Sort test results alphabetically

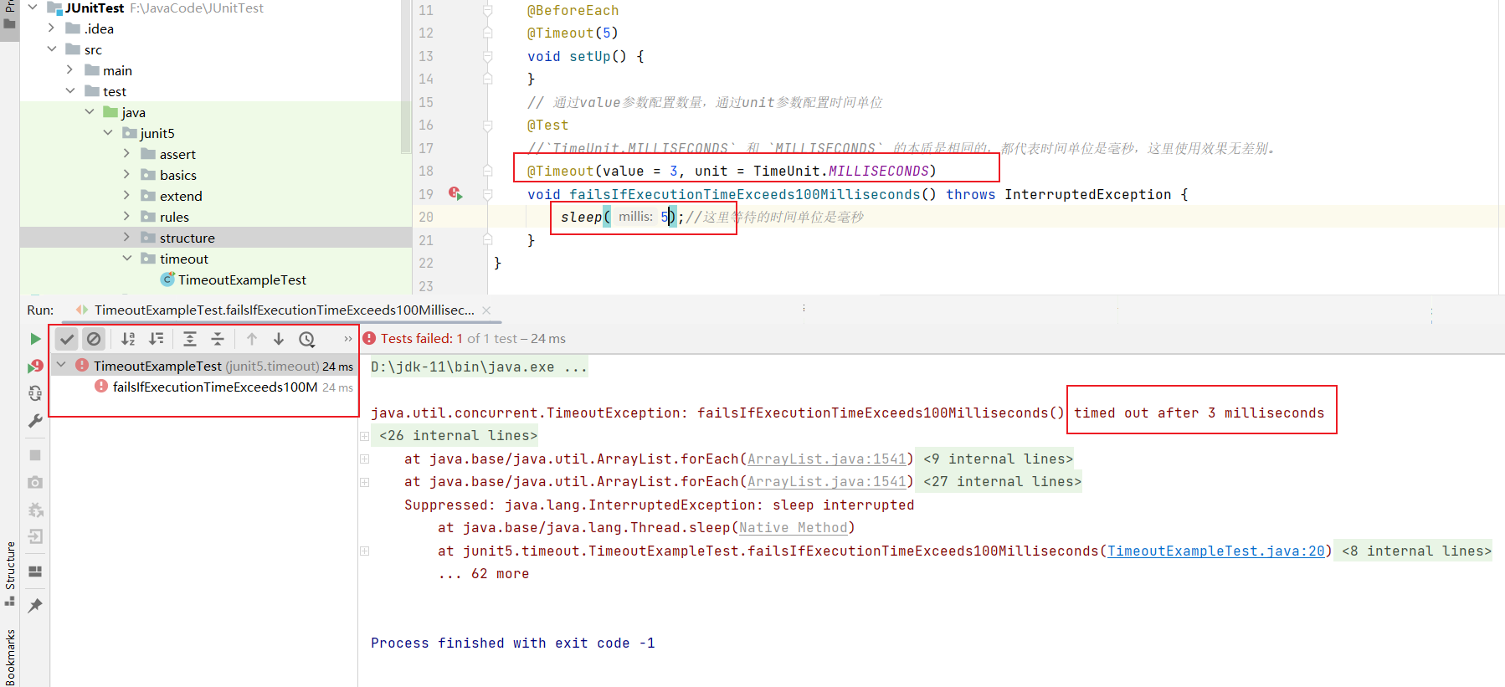coord(128,339)
